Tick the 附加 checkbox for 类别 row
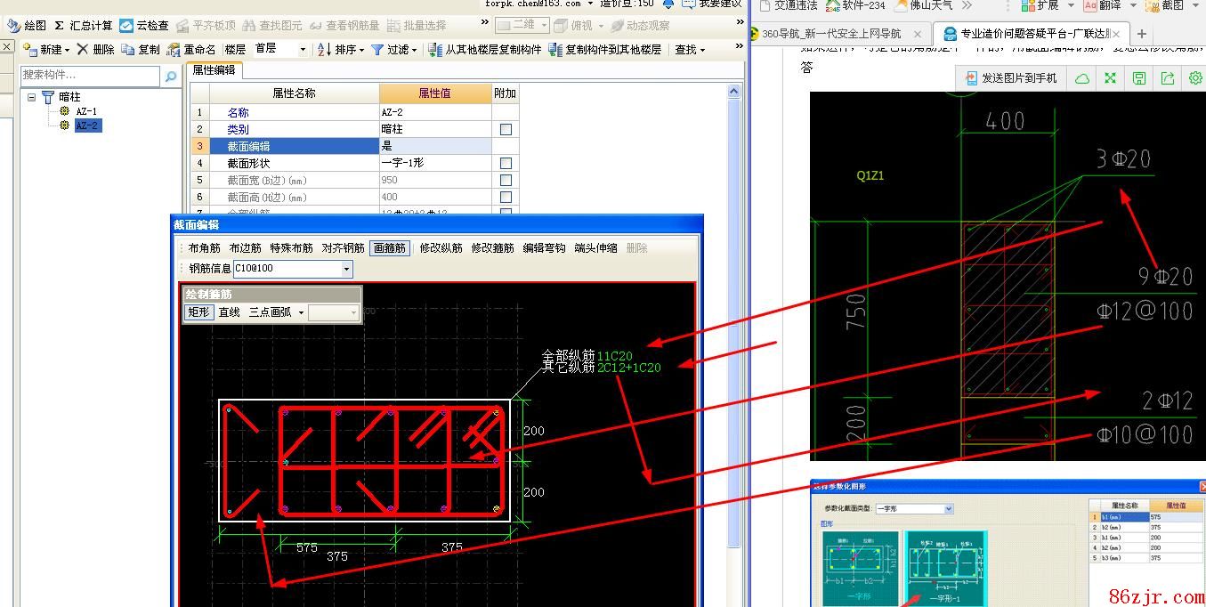Screen dimensions: 1206x607 (x=506, y=129)
